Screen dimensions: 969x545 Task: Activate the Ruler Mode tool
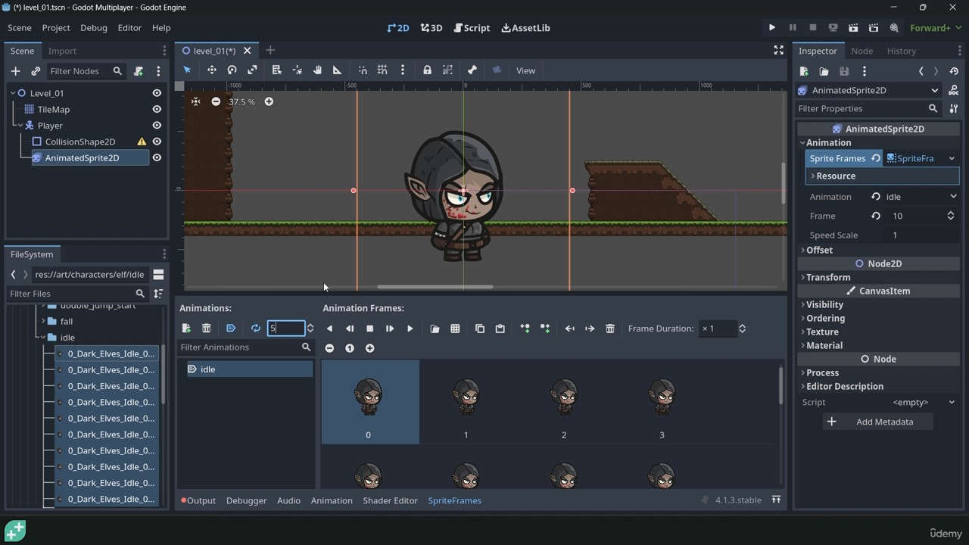pyautogui.click(x=337, y=70)
